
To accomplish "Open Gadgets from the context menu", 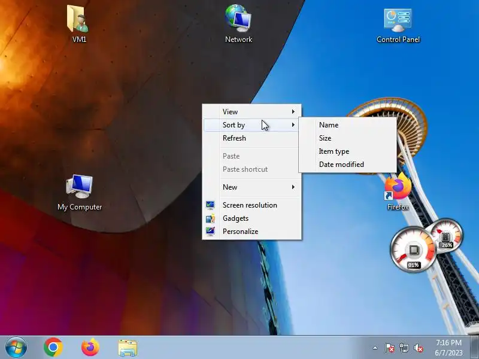I will pos(252,218).
